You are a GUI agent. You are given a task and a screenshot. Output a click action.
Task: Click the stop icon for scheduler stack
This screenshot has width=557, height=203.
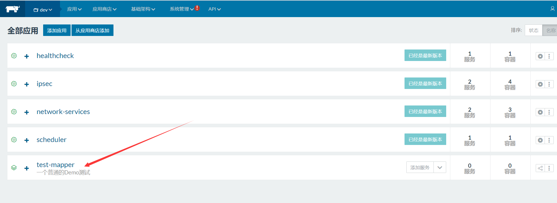pyautogui.click(x=540, y=140)
